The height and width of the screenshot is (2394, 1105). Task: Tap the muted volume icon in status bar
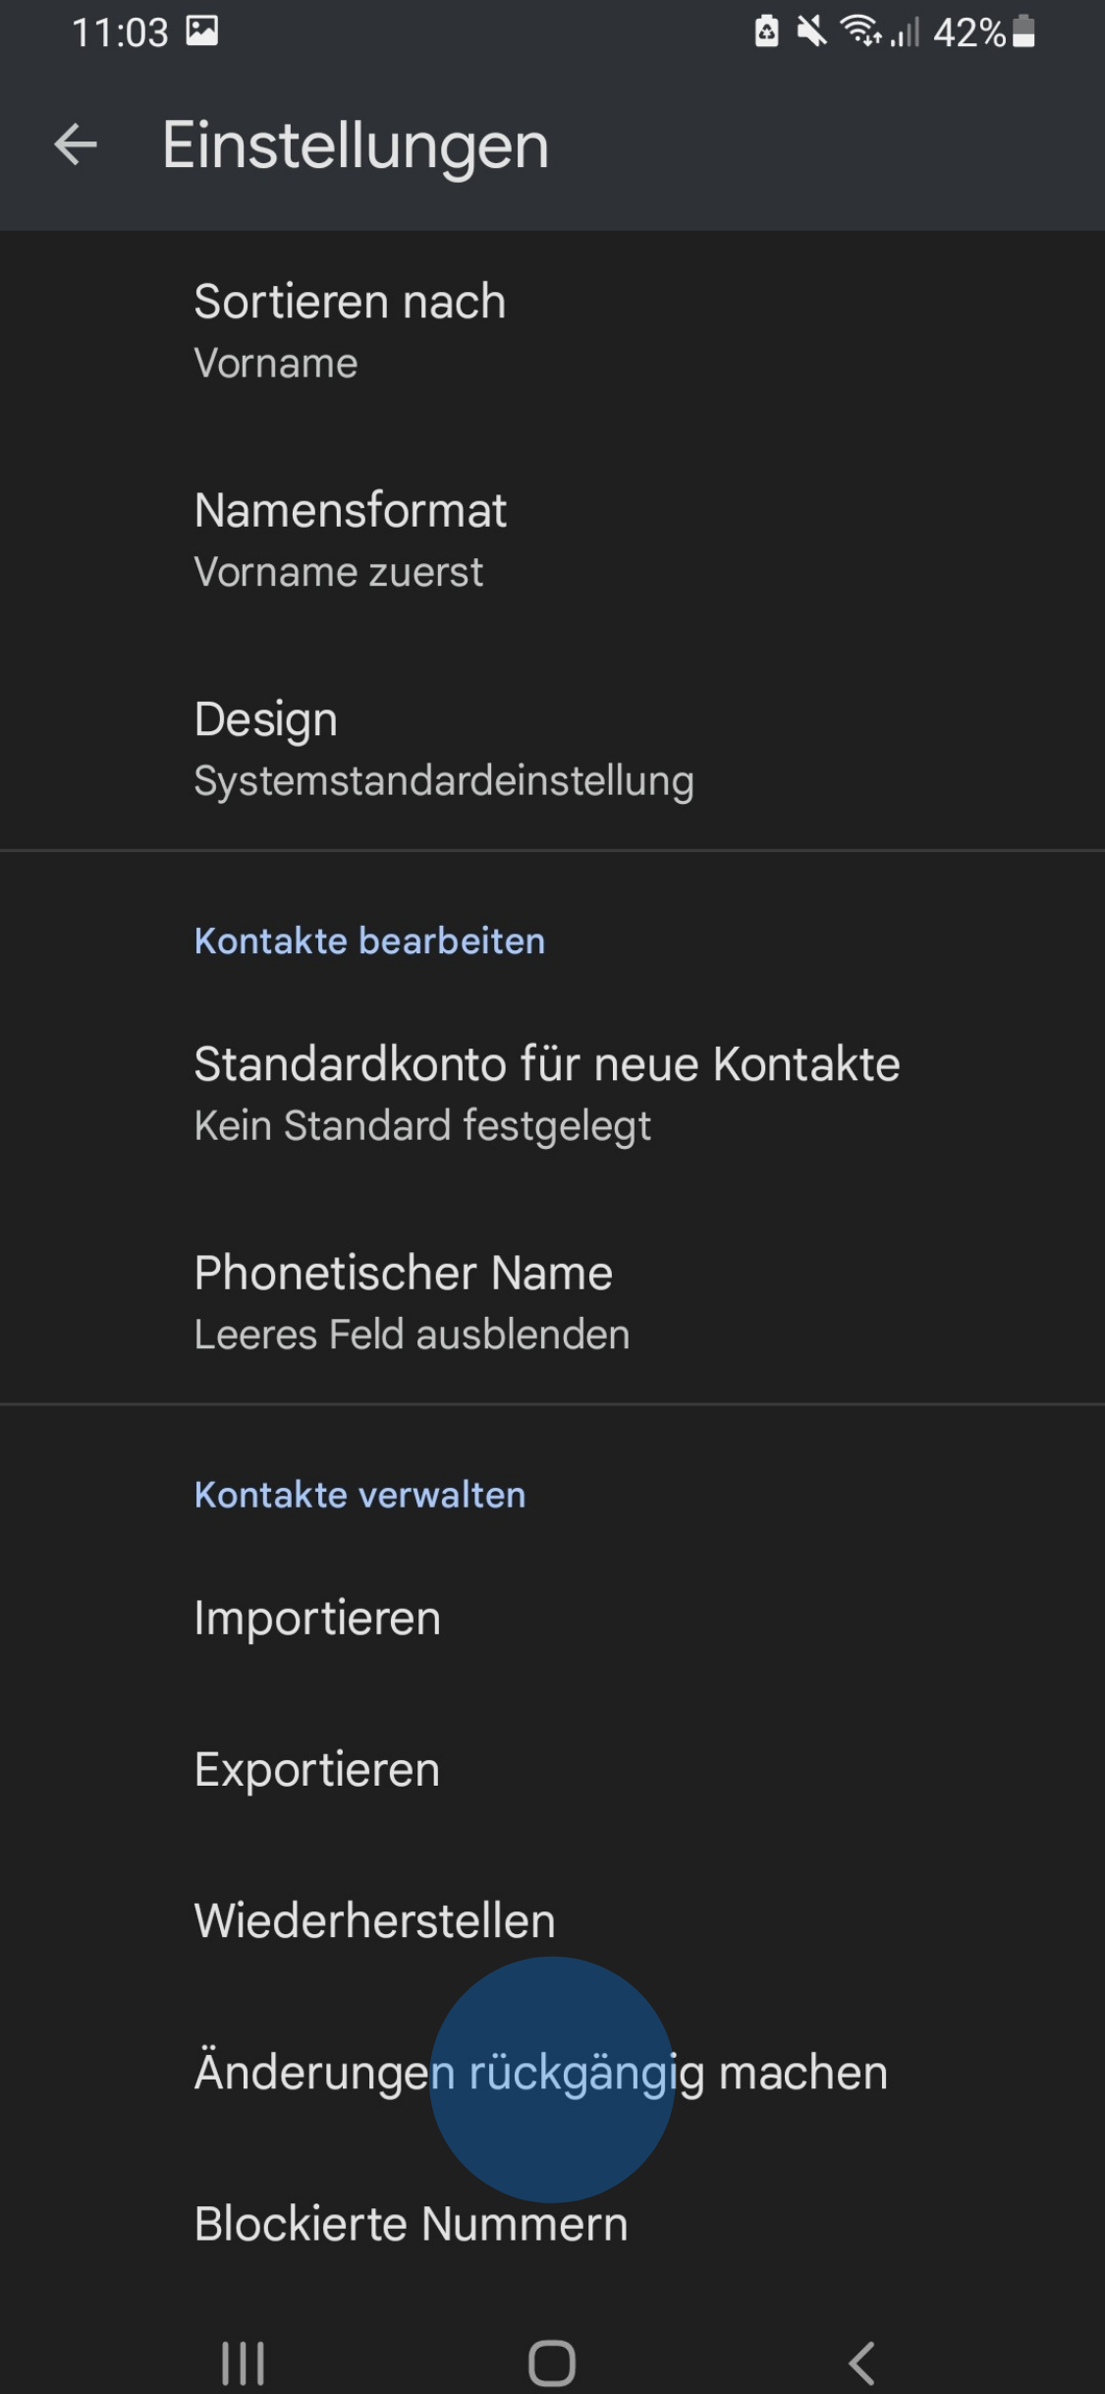(x=811, y=32)
